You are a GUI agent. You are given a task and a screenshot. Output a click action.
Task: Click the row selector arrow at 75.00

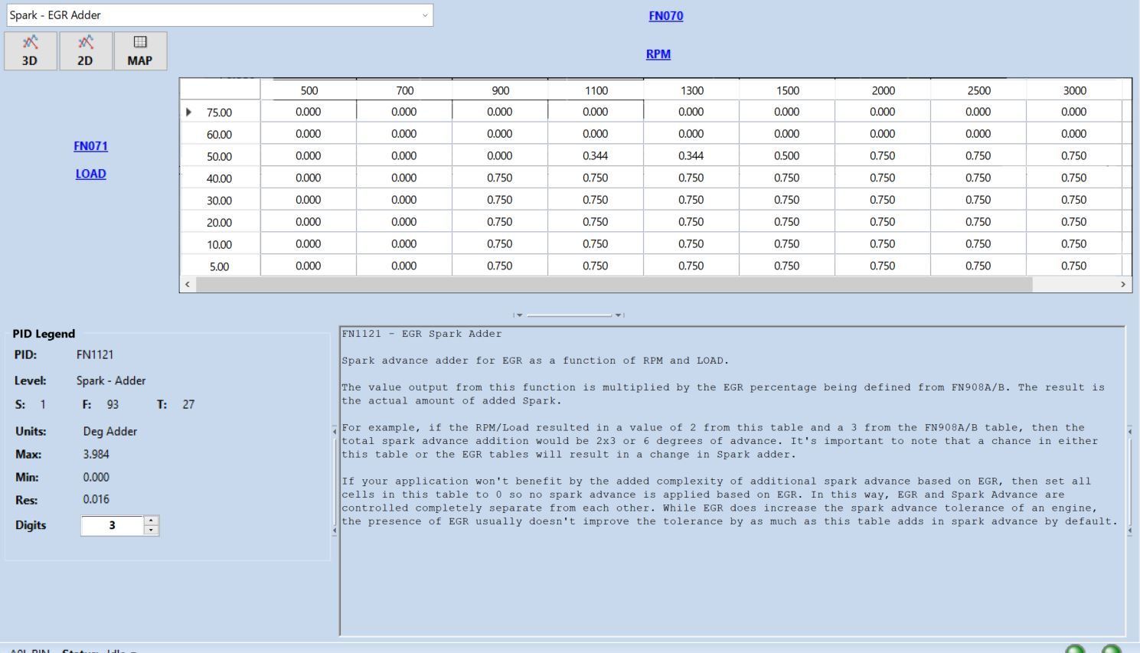[189, 113]
